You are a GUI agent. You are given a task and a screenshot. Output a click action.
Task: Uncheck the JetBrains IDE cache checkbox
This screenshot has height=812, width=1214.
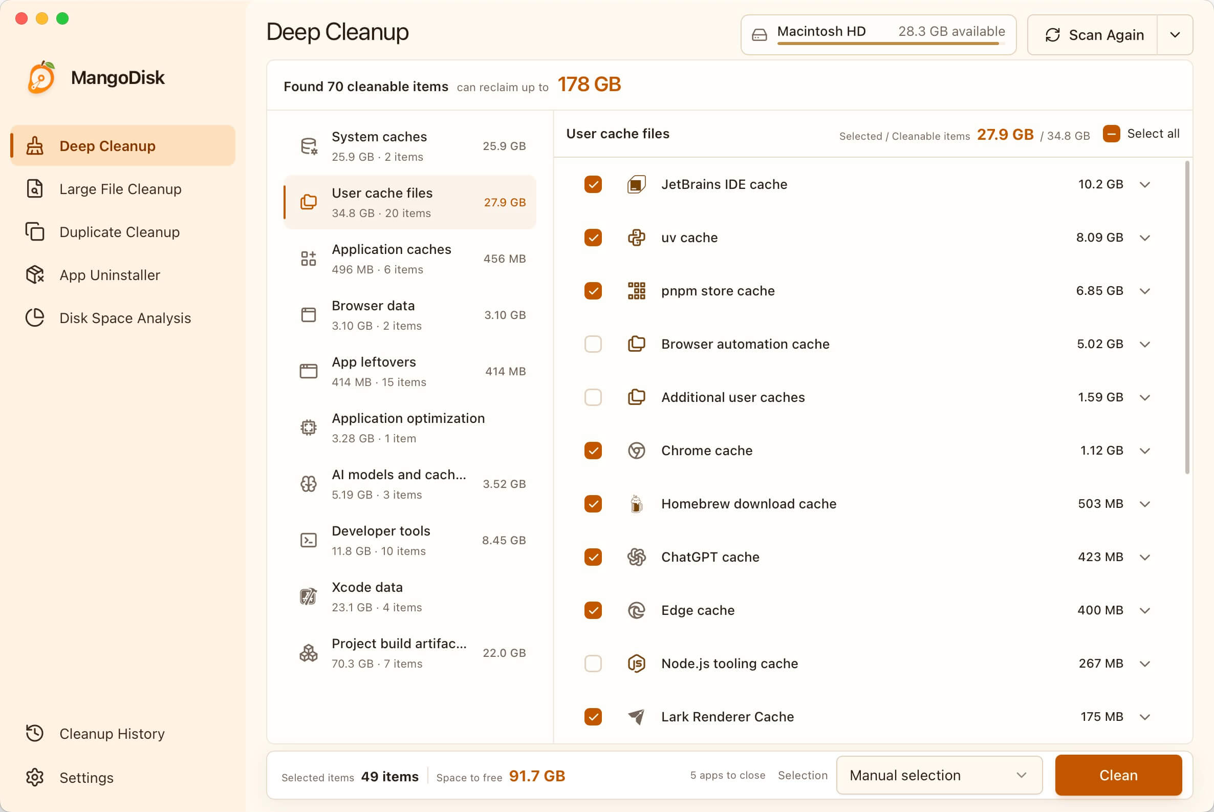point(593,184)
